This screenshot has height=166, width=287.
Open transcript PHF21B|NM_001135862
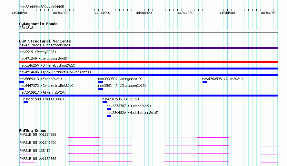[38, 159]
